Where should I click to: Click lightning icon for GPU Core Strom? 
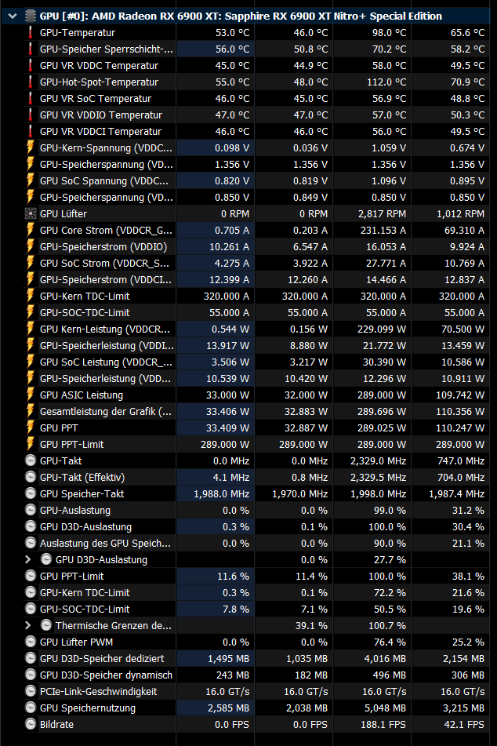pyautogui.click(x=31, y=231)
